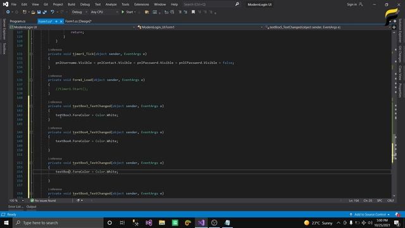Click the Start debug button label
The image size is (405, 228).
[x=129, y=12]
